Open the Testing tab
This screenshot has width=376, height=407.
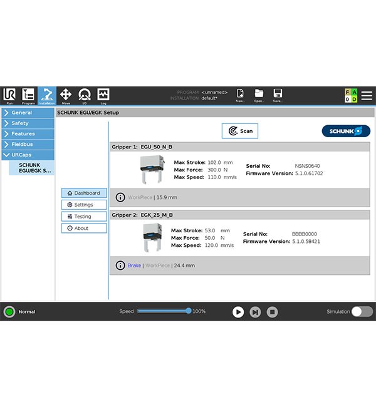tap(84, 217)
